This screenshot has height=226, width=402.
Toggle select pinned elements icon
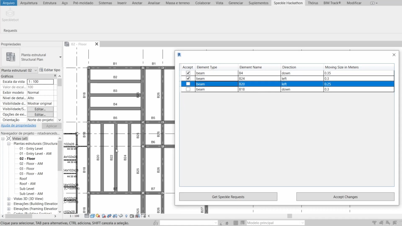pos(388,223)
